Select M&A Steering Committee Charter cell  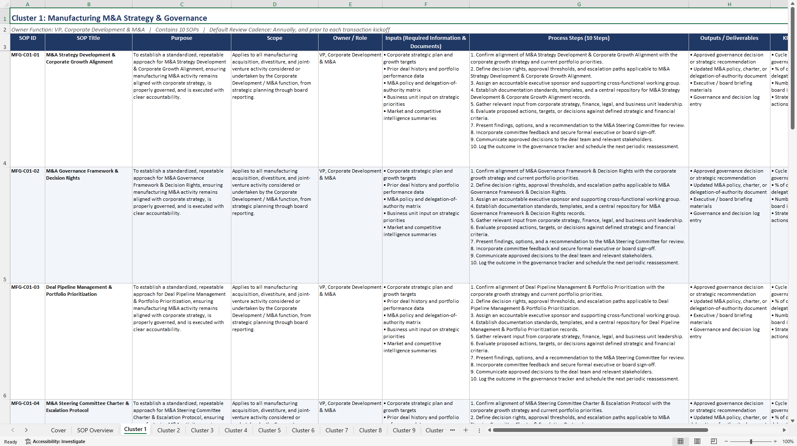pos(88,412)
